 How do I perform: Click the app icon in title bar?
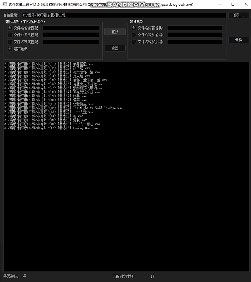point(4,4)
